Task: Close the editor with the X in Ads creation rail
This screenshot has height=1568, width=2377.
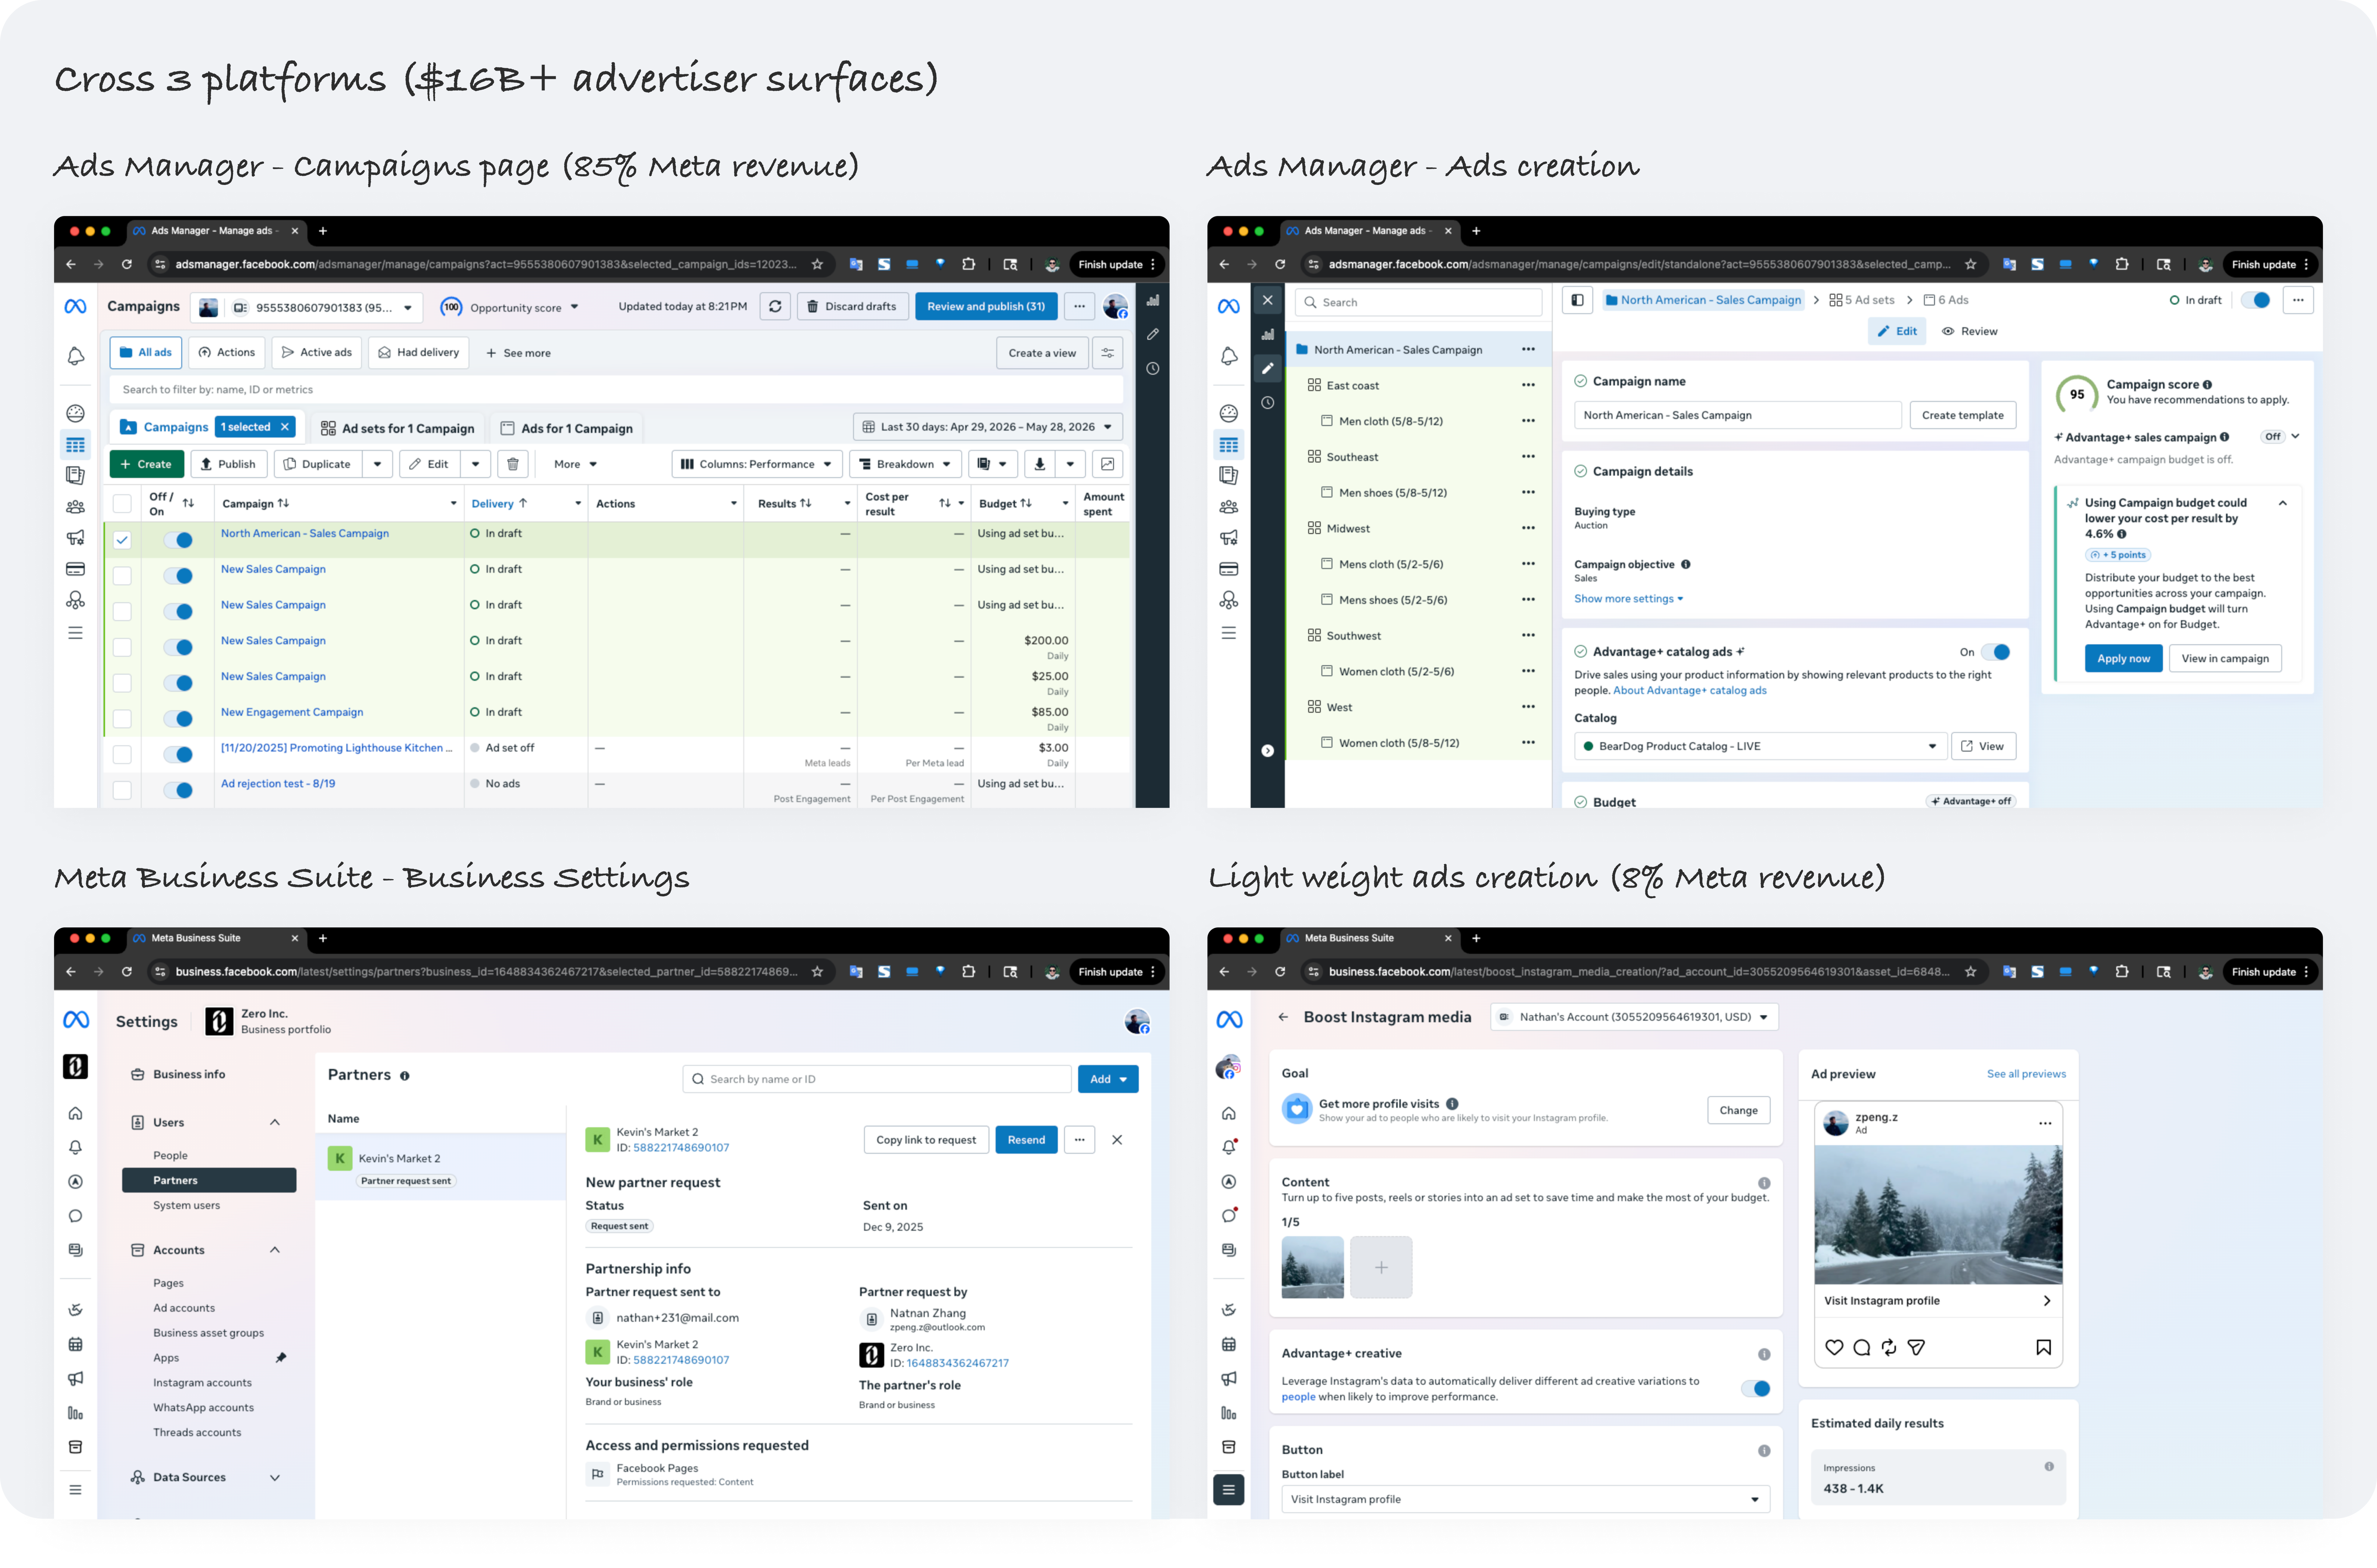Action: tap(1268, 300)
